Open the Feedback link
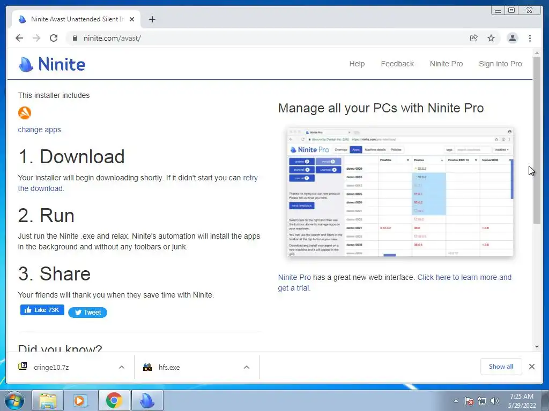549x411 pixels. (397, 64)
